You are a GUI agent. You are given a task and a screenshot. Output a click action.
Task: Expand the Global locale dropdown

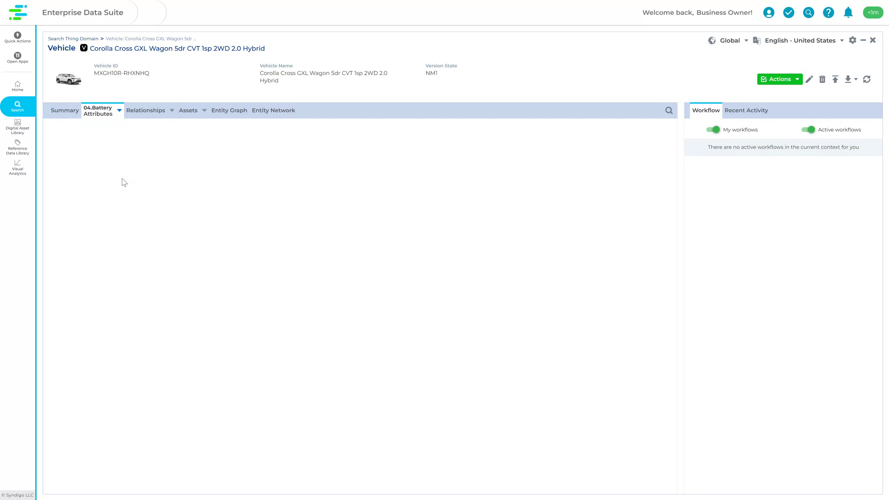pyautogui.click(x=746, y=40)
